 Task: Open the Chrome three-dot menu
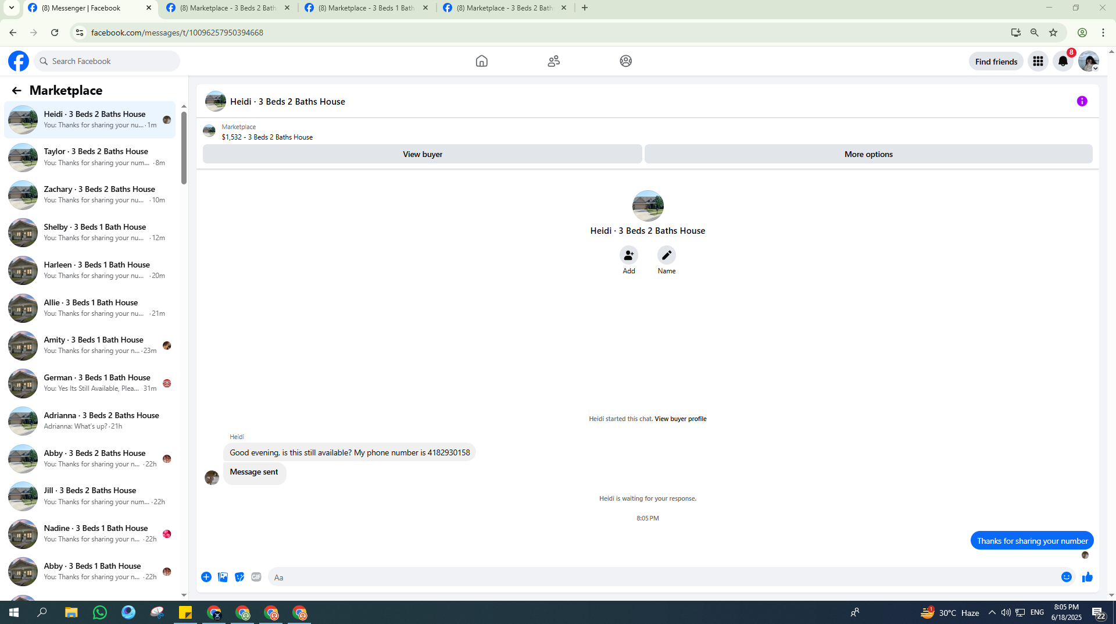coord(1103,33)
